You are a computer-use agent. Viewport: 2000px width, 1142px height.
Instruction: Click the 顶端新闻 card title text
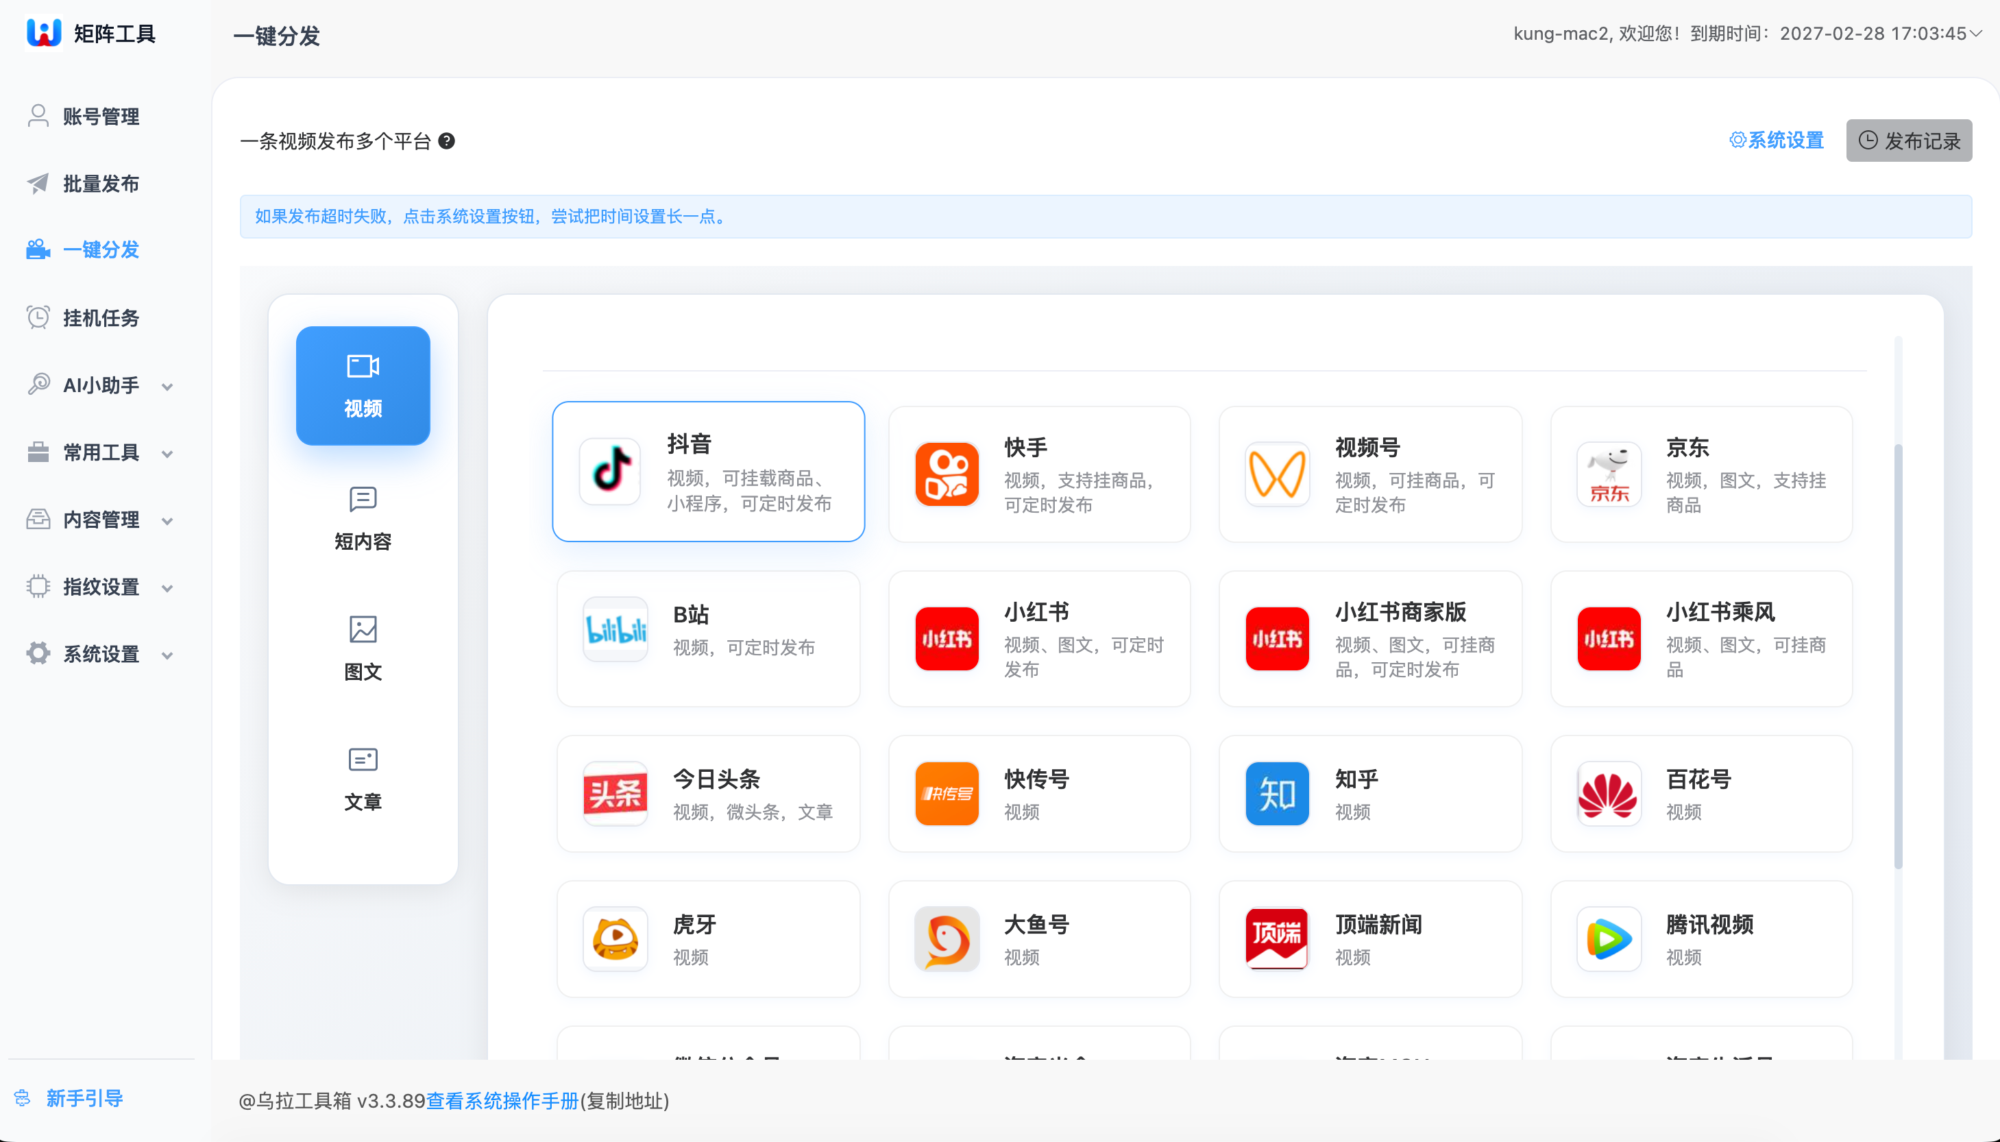[1379, 925]
